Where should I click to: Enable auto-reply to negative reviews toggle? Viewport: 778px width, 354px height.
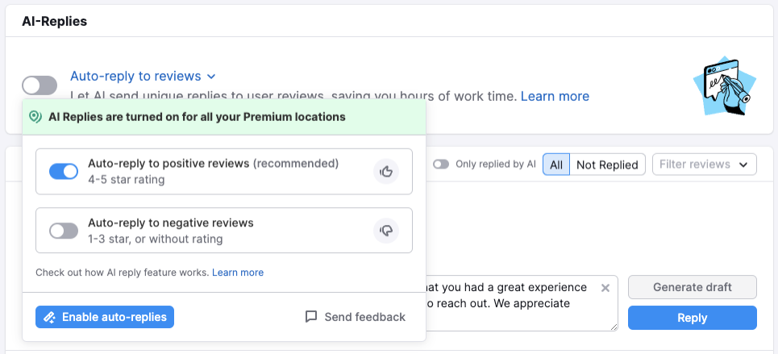(64, 231)
